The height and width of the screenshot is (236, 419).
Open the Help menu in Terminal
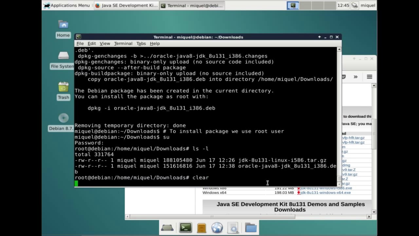click(155, 43)
